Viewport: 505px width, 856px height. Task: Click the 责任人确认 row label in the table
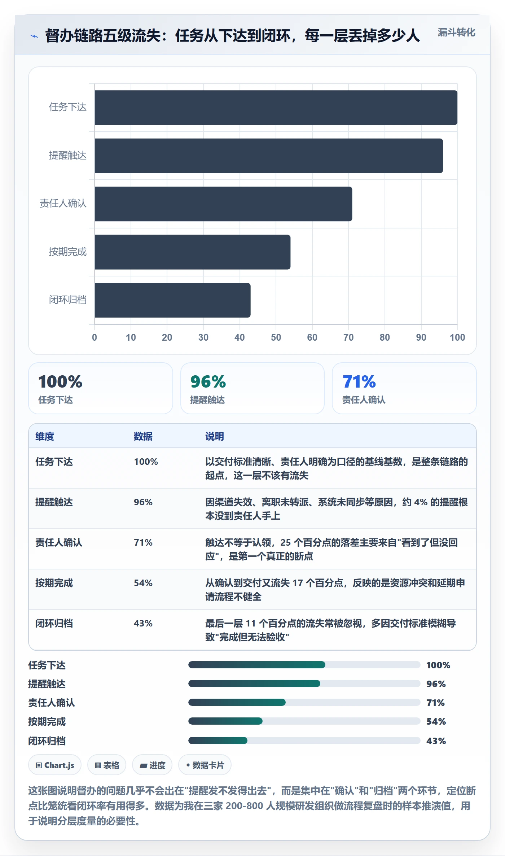tap(59, 542)
